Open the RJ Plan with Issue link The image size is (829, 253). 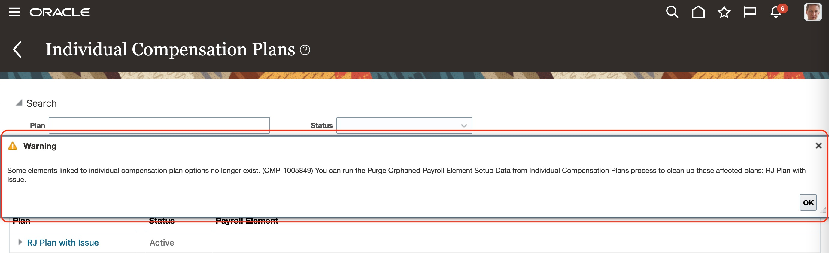(63, 243)
